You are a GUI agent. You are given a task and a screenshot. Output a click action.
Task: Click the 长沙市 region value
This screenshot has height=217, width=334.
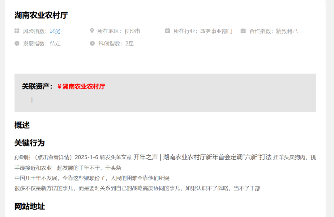pos(132,31)
